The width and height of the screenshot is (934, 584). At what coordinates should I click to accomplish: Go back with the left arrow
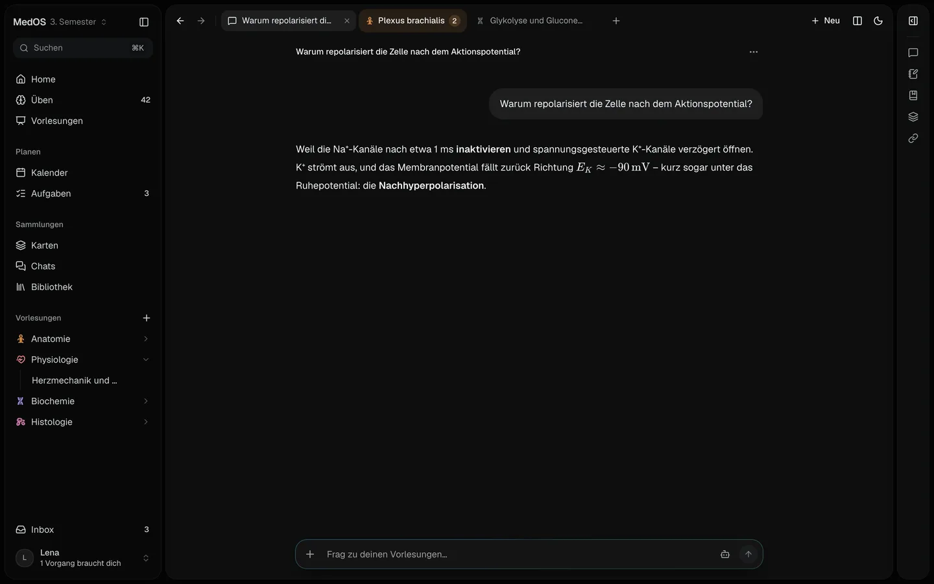(x=180, y=21)
